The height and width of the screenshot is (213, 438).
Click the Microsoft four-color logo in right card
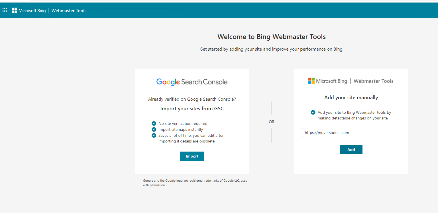pyautogui.click(x=311, y=81)
